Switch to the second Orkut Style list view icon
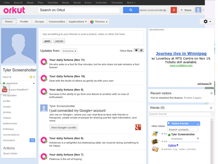 point(141,50)
